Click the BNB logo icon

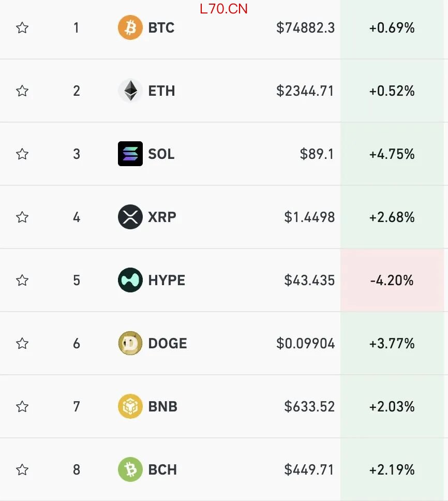click(x=130, y=406)
